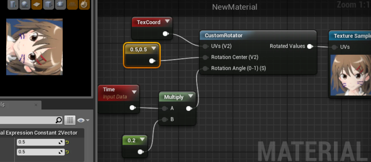Select the cylinder preview mesh
The width and height of the screenshot is (371, 162).
click(x=13, y=4)
